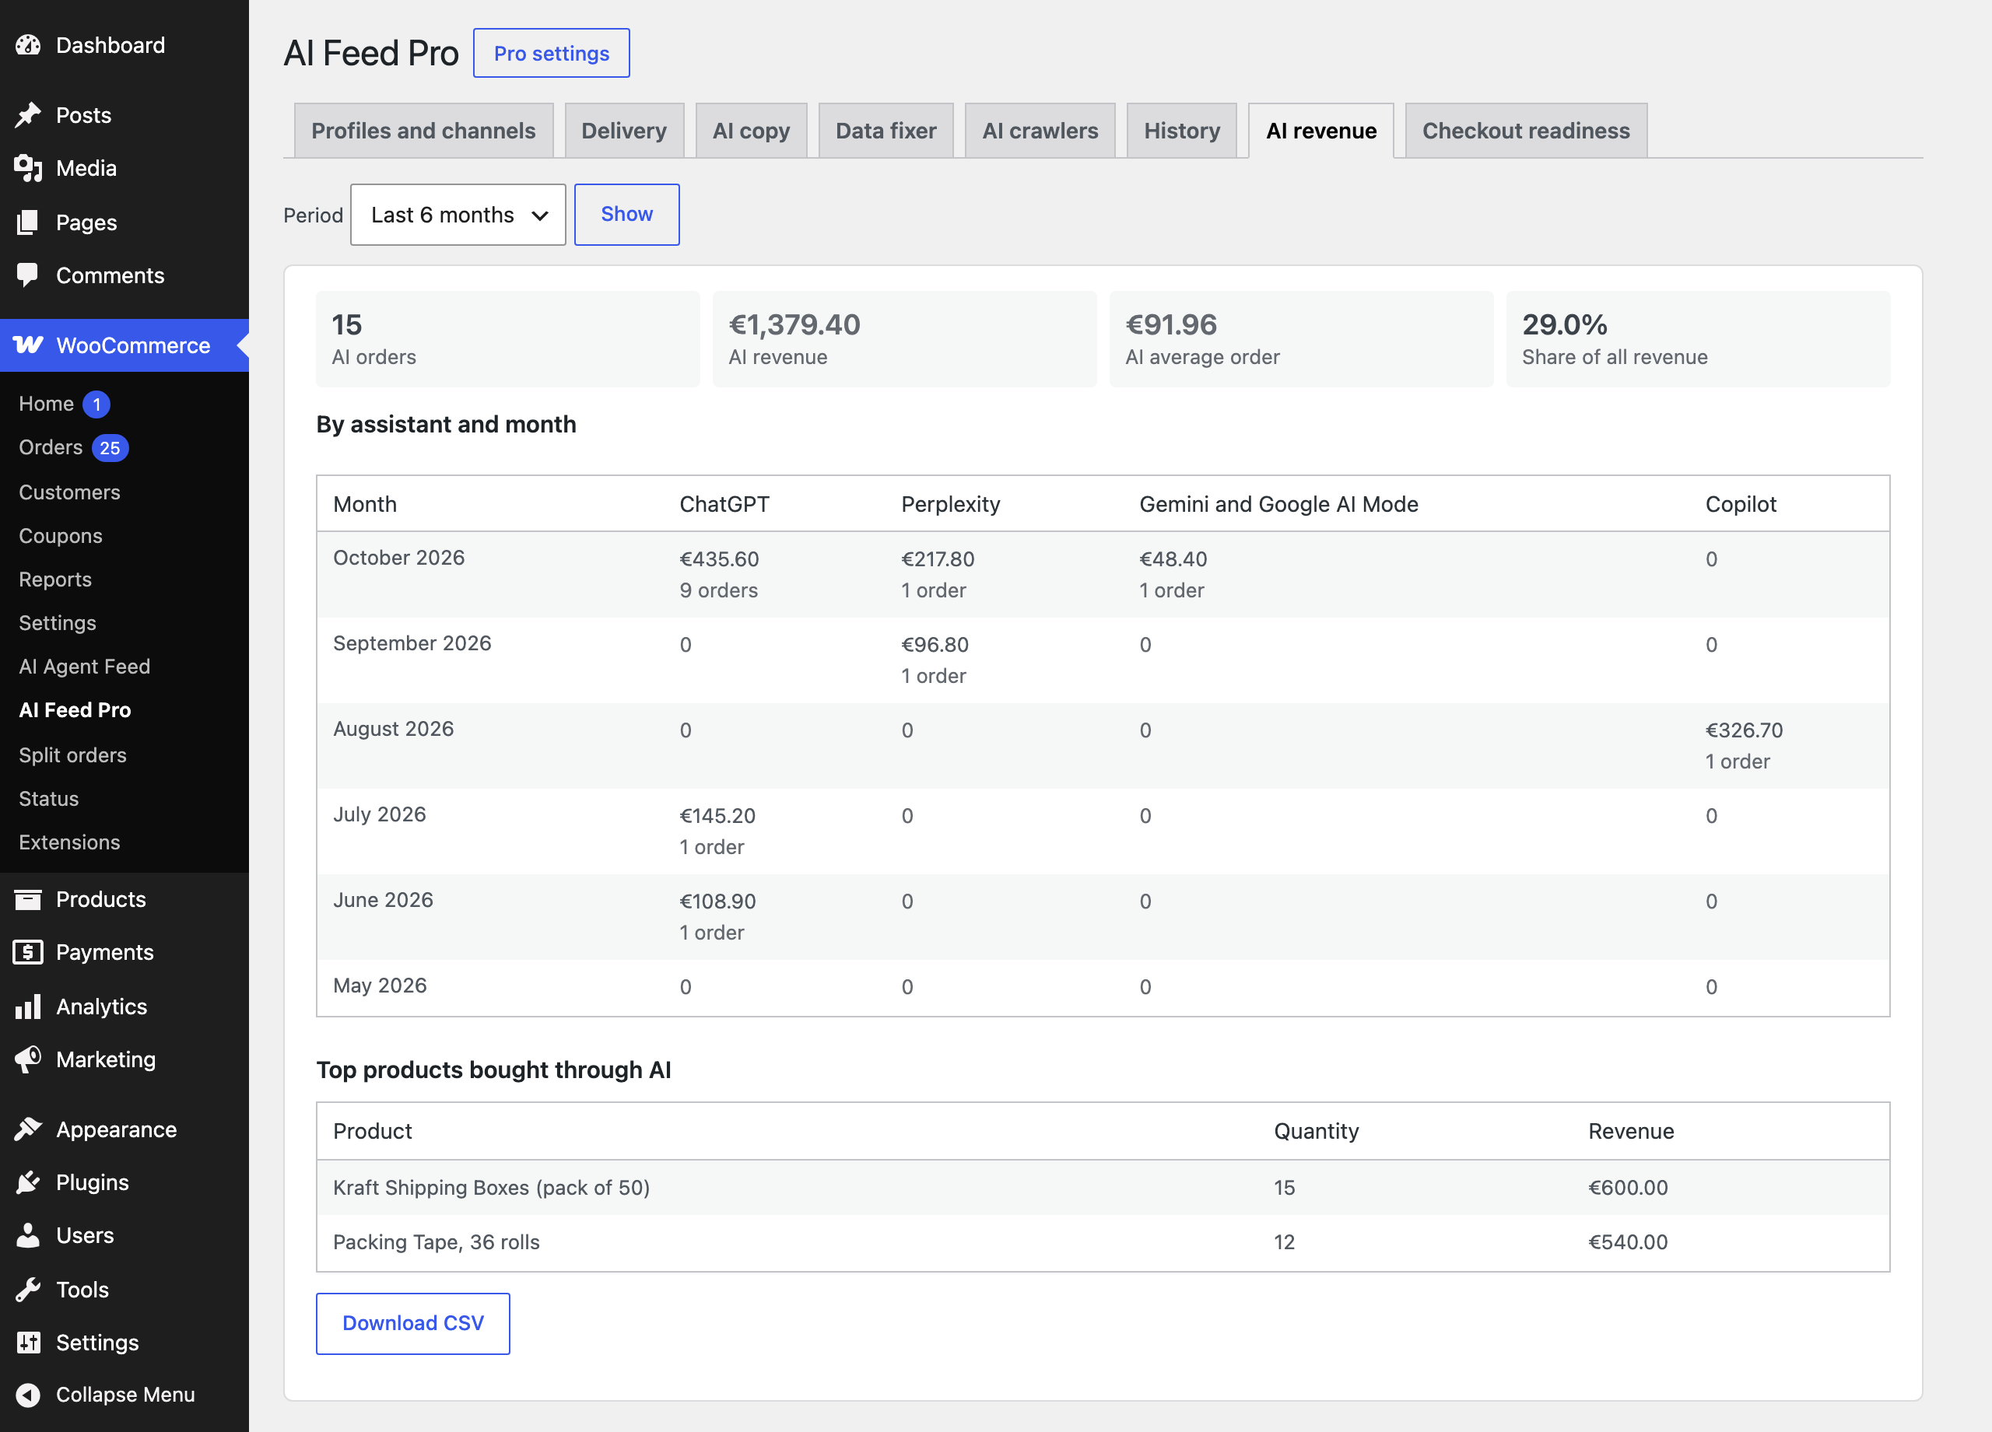This screenshot has height=1432, width=1992.
Task: Open the AI Agent Feed submenu link
Action: click(84, 667)
